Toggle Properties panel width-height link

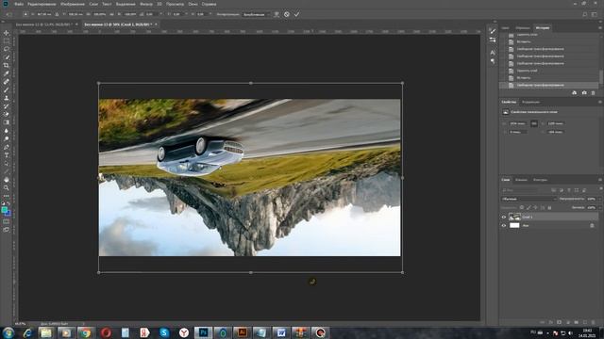534,123
